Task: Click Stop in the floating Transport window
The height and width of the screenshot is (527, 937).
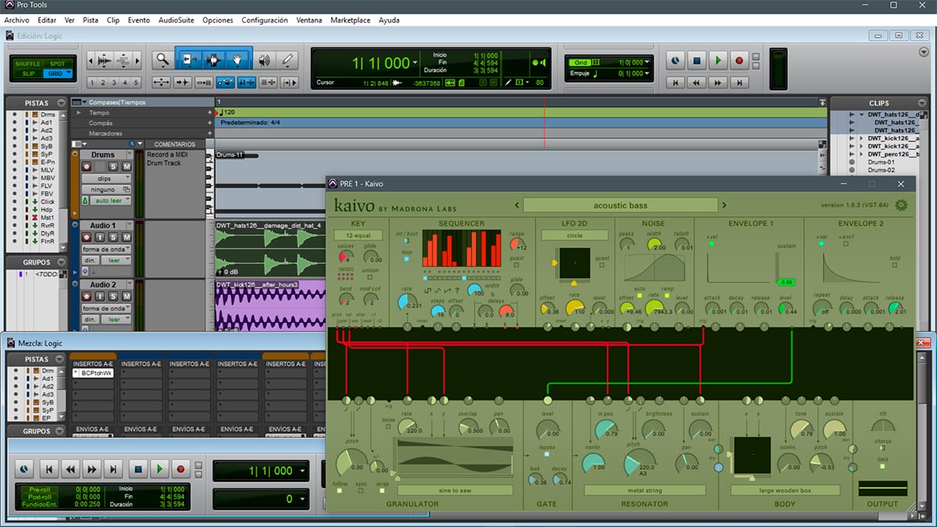Action: [x=137, y=469]
